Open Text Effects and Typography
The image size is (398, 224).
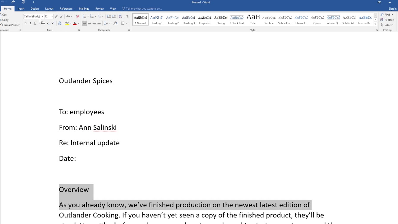click(60, 23)
